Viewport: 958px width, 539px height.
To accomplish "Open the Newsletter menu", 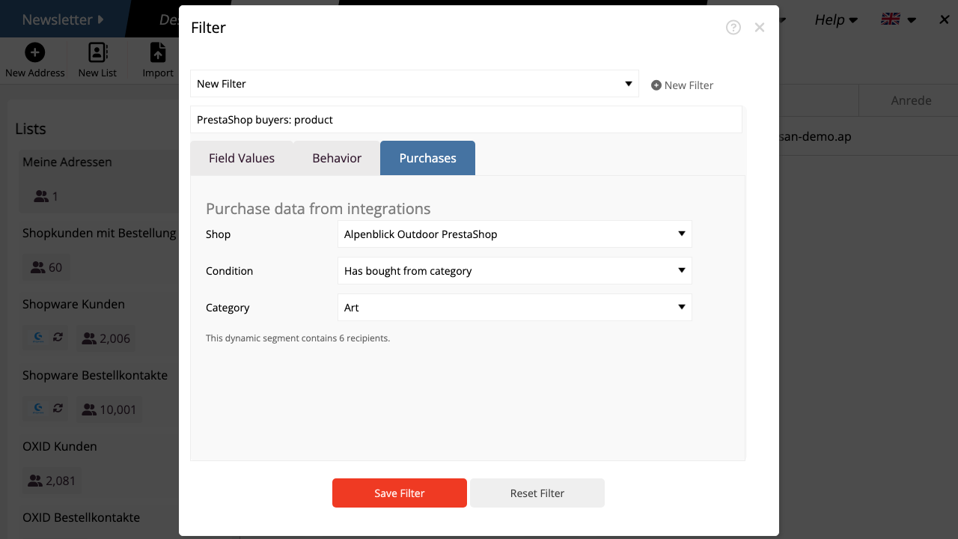I will pos(63,19).
